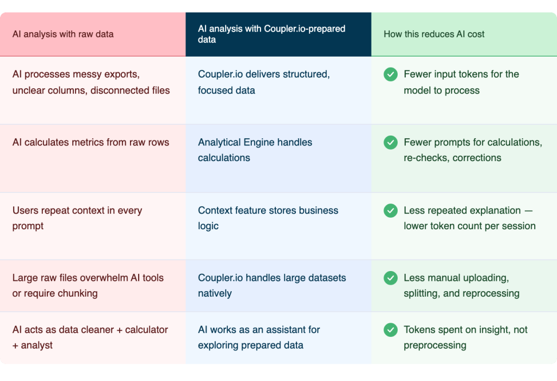Click 'splitting, and reprocessing' text
This screenshot has width=557, height=381.
pos(461,293)
